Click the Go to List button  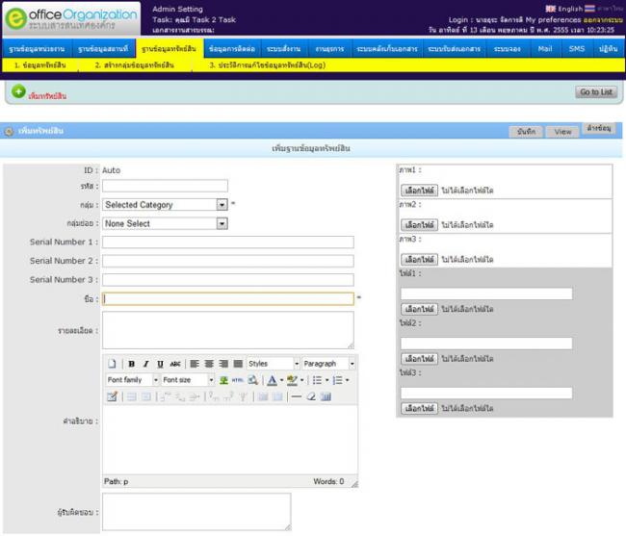point(595,91)
